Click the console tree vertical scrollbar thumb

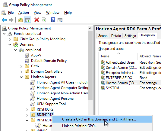[90, 65]
